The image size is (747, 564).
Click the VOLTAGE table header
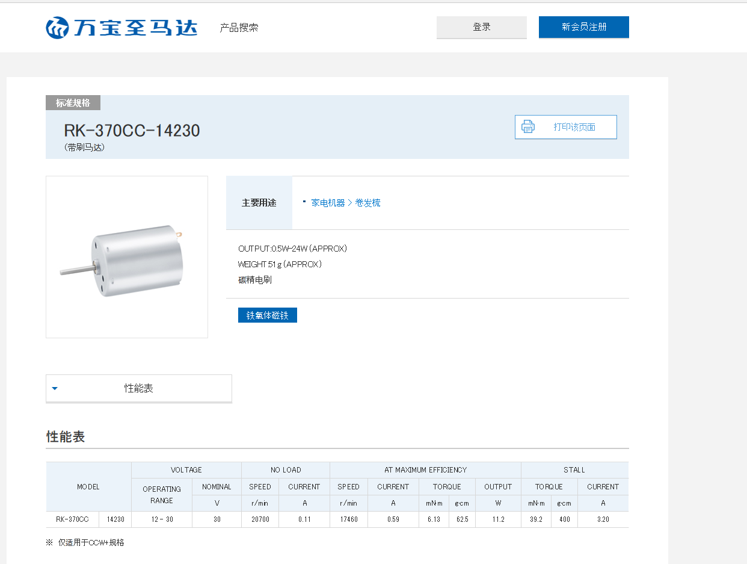tap(186, 470)
